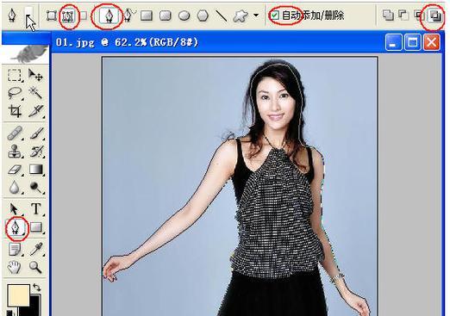The height and width of the screenshot is (316, 450).
Task: Select the Rectangle shape tool in toolbox
Action: 37,228
